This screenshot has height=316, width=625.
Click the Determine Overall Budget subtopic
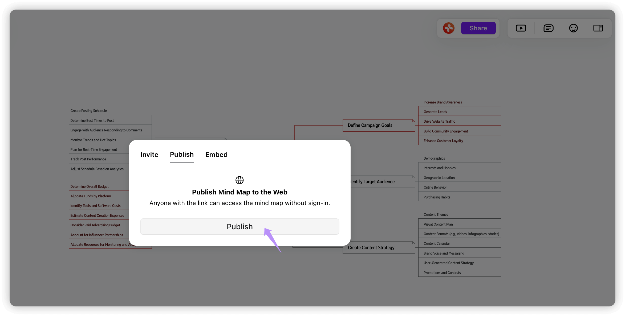coord(90,186)
